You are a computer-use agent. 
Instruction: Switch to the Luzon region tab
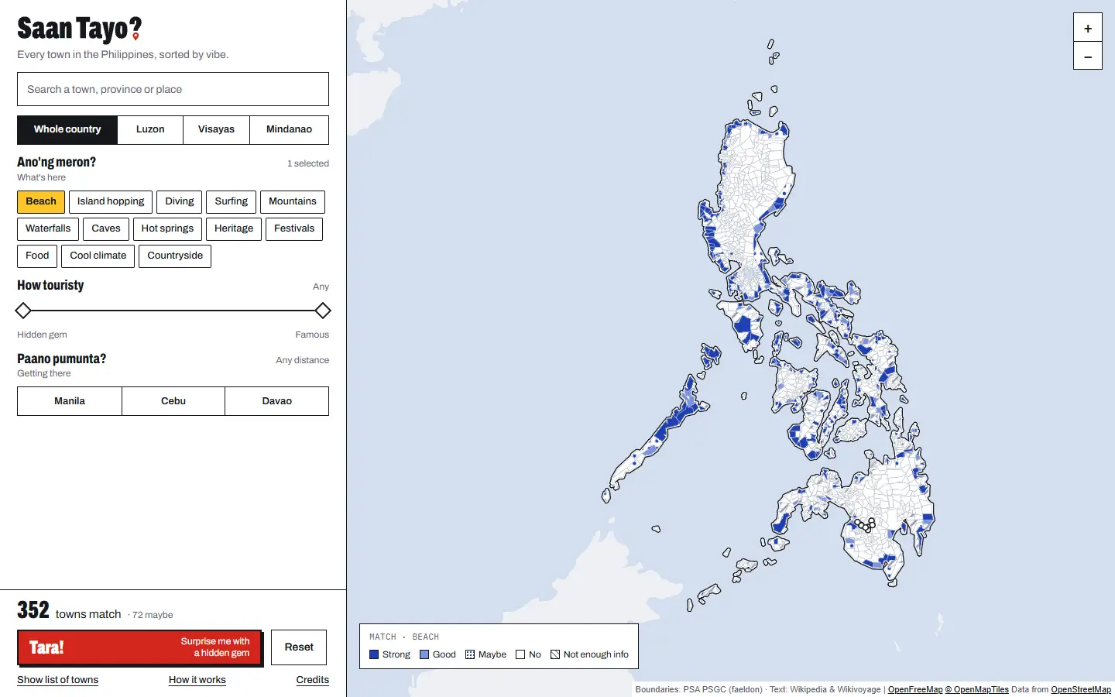click(x=150, y=130)
